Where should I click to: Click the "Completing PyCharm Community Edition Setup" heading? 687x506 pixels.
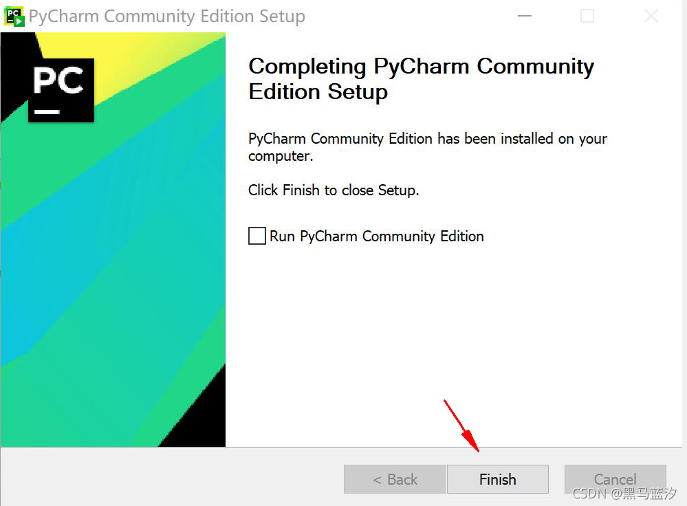(421, 79)
